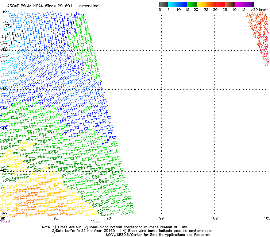Select the dark purple 45-50 knot legend color
The height and width of the screenshot is (237, 270).
(249, 4)
